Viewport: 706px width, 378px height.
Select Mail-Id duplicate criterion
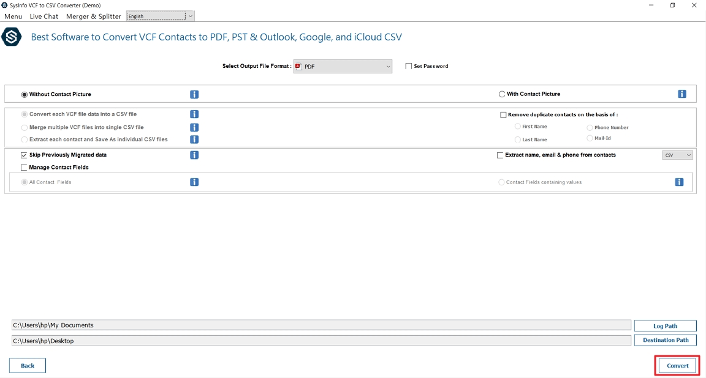click(x=590, y=138)
